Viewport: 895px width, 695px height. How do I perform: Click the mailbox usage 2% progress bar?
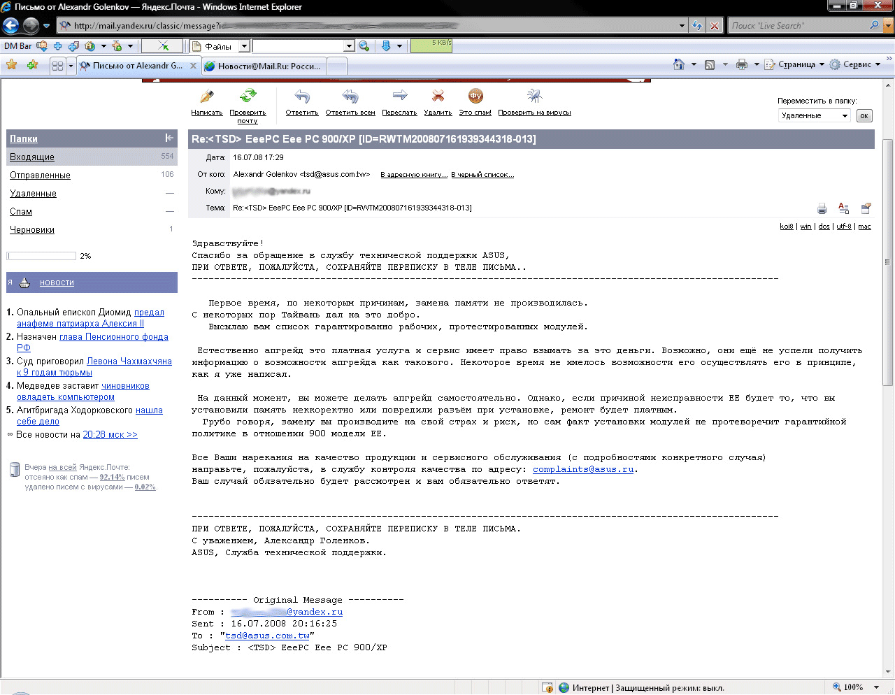pos(41,256)
